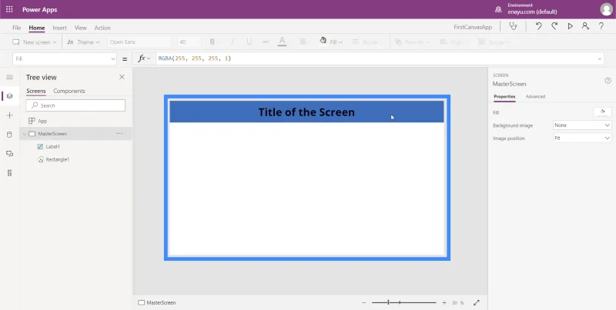Open MasterScreen more options ellipsis
The image size is (616, 310).
119,134
